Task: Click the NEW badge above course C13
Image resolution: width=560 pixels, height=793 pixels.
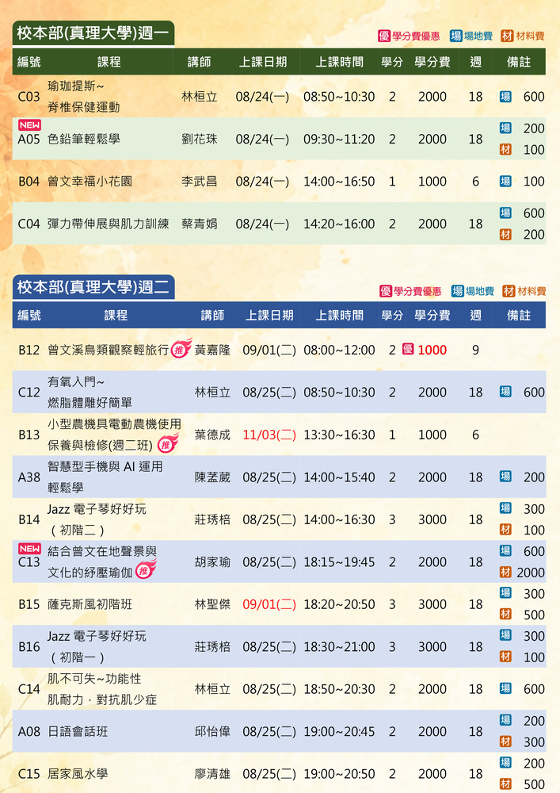Action: pyautogui.click(x=30, y=548)
